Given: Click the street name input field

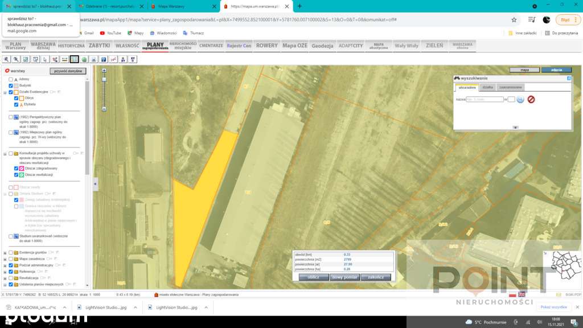Looking at the screenshot, I should click(x=485, y=99).
